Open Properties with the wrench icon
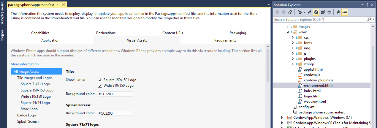This screenshot has width=377, height=128. (x=338, y=12)
